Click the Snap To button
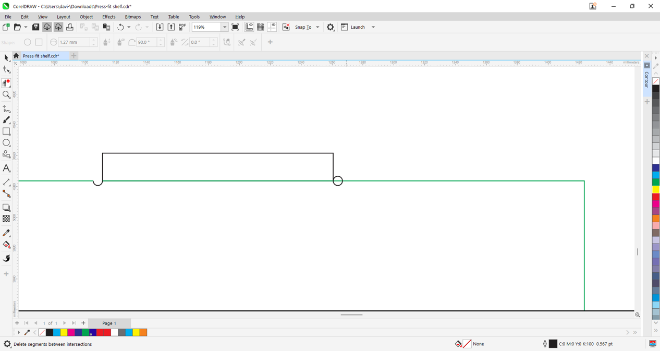This screenshot has height=351, width=660. click(303, 27)
